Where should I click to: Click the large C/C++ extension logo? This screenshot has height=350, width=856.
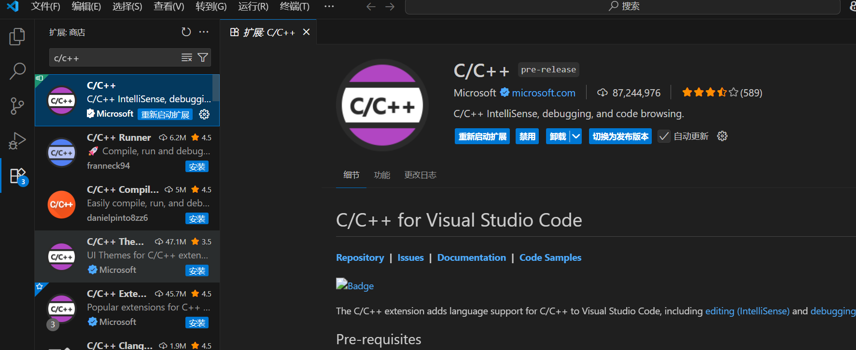382,105
